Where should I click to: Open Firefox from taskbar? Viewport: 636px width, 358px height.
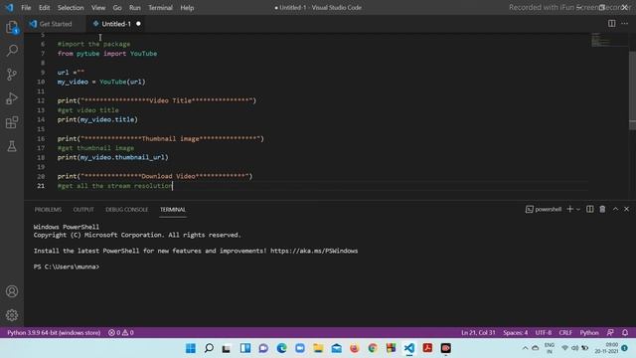click(x=354, y=348)
